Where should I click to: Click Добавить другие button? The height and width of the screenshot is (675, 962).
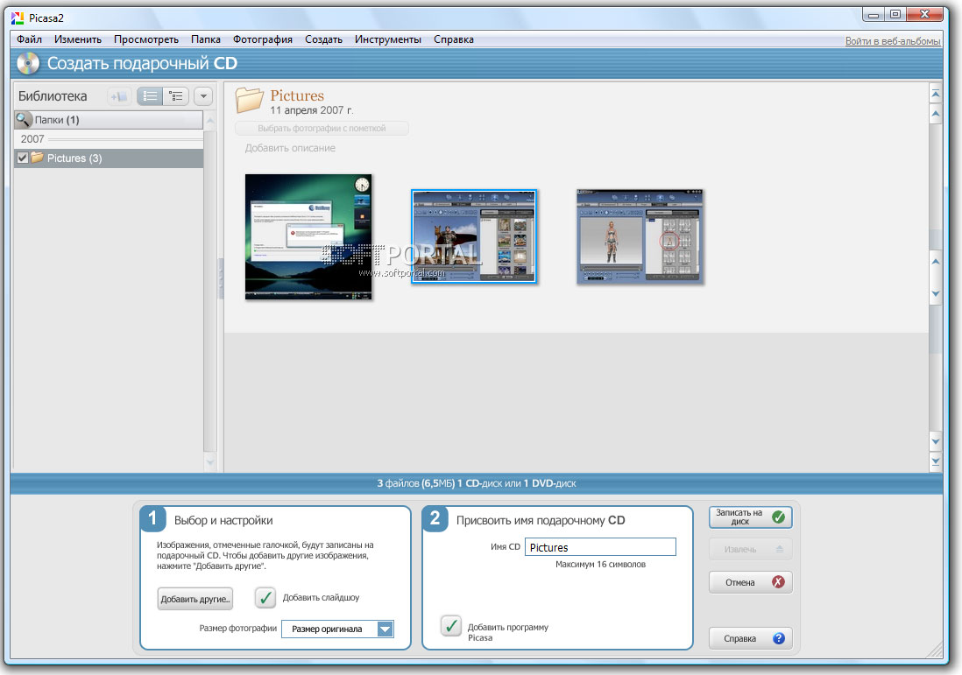pos(195,599)
